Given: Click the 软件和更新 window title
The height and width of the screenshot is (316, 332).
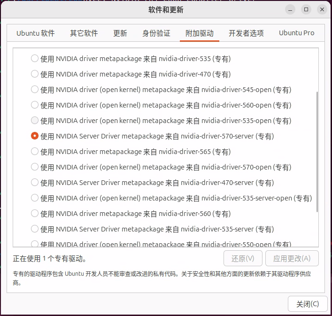Looking at the screenshot, I should click(x=166, y=10).
